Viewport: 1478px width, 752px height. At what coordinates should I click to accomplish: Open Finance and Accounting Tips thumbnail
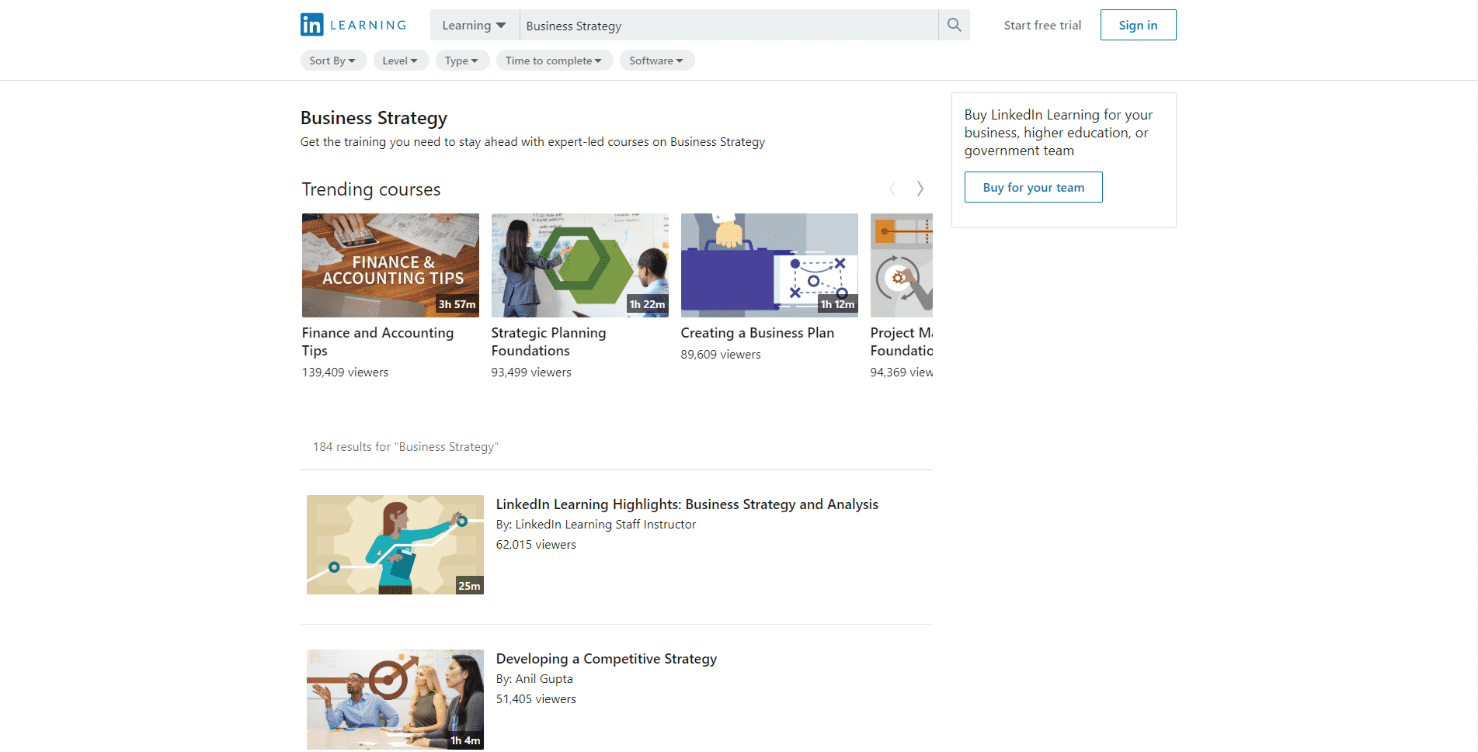coord(391,265)
